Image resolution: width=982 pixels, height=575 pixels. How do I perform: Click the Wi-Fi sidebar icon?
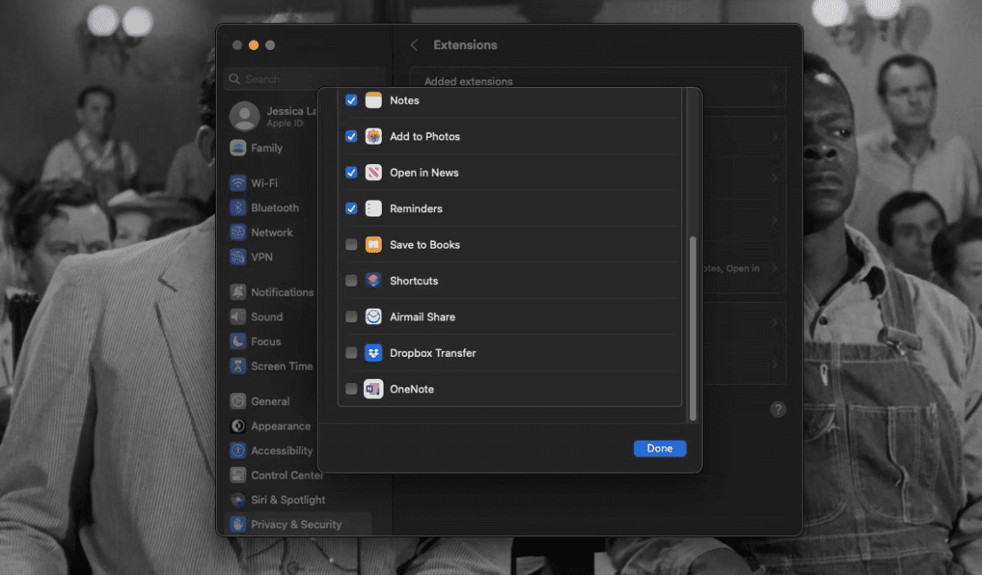238,183
